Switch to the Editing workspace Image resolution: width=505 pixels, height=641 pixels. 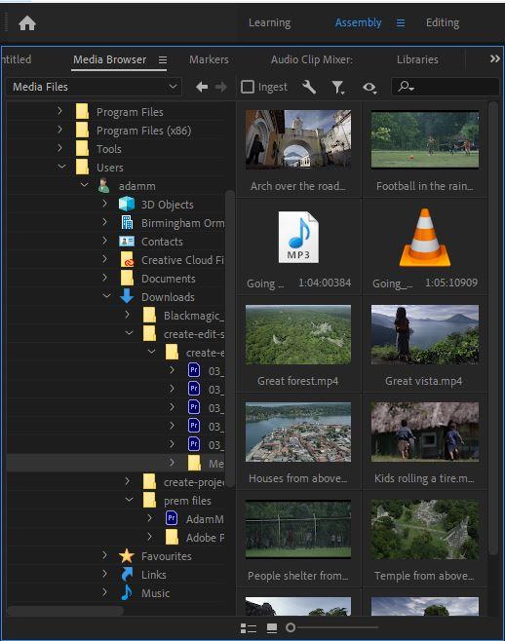[443, 23]
